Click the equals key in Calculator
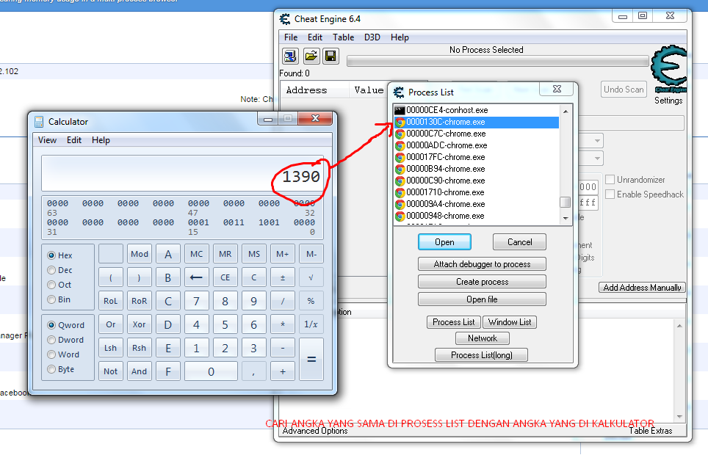 311,360
